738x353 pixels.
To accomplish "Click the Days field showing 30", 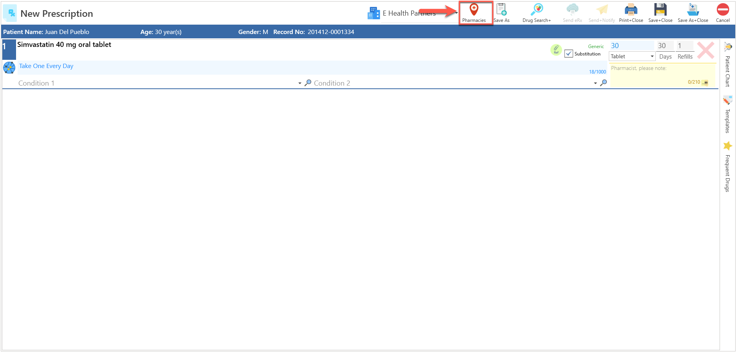I will (x=666, y=46).
